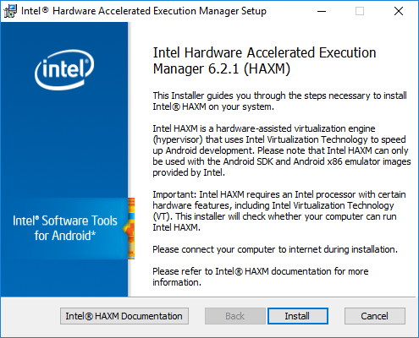Click the 'Please connect your computer' line

[275, 249]
